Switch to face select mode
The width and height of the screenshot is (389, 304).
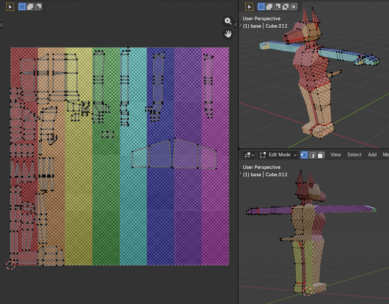(321, 155)
